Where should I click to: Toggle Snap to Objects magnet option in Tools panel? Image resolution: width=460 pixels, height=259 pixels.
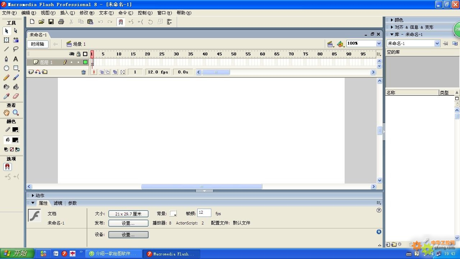8,167
